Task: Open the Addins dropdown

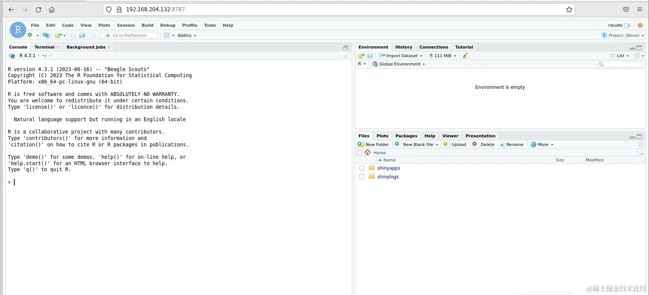Action: pos(187,35)
